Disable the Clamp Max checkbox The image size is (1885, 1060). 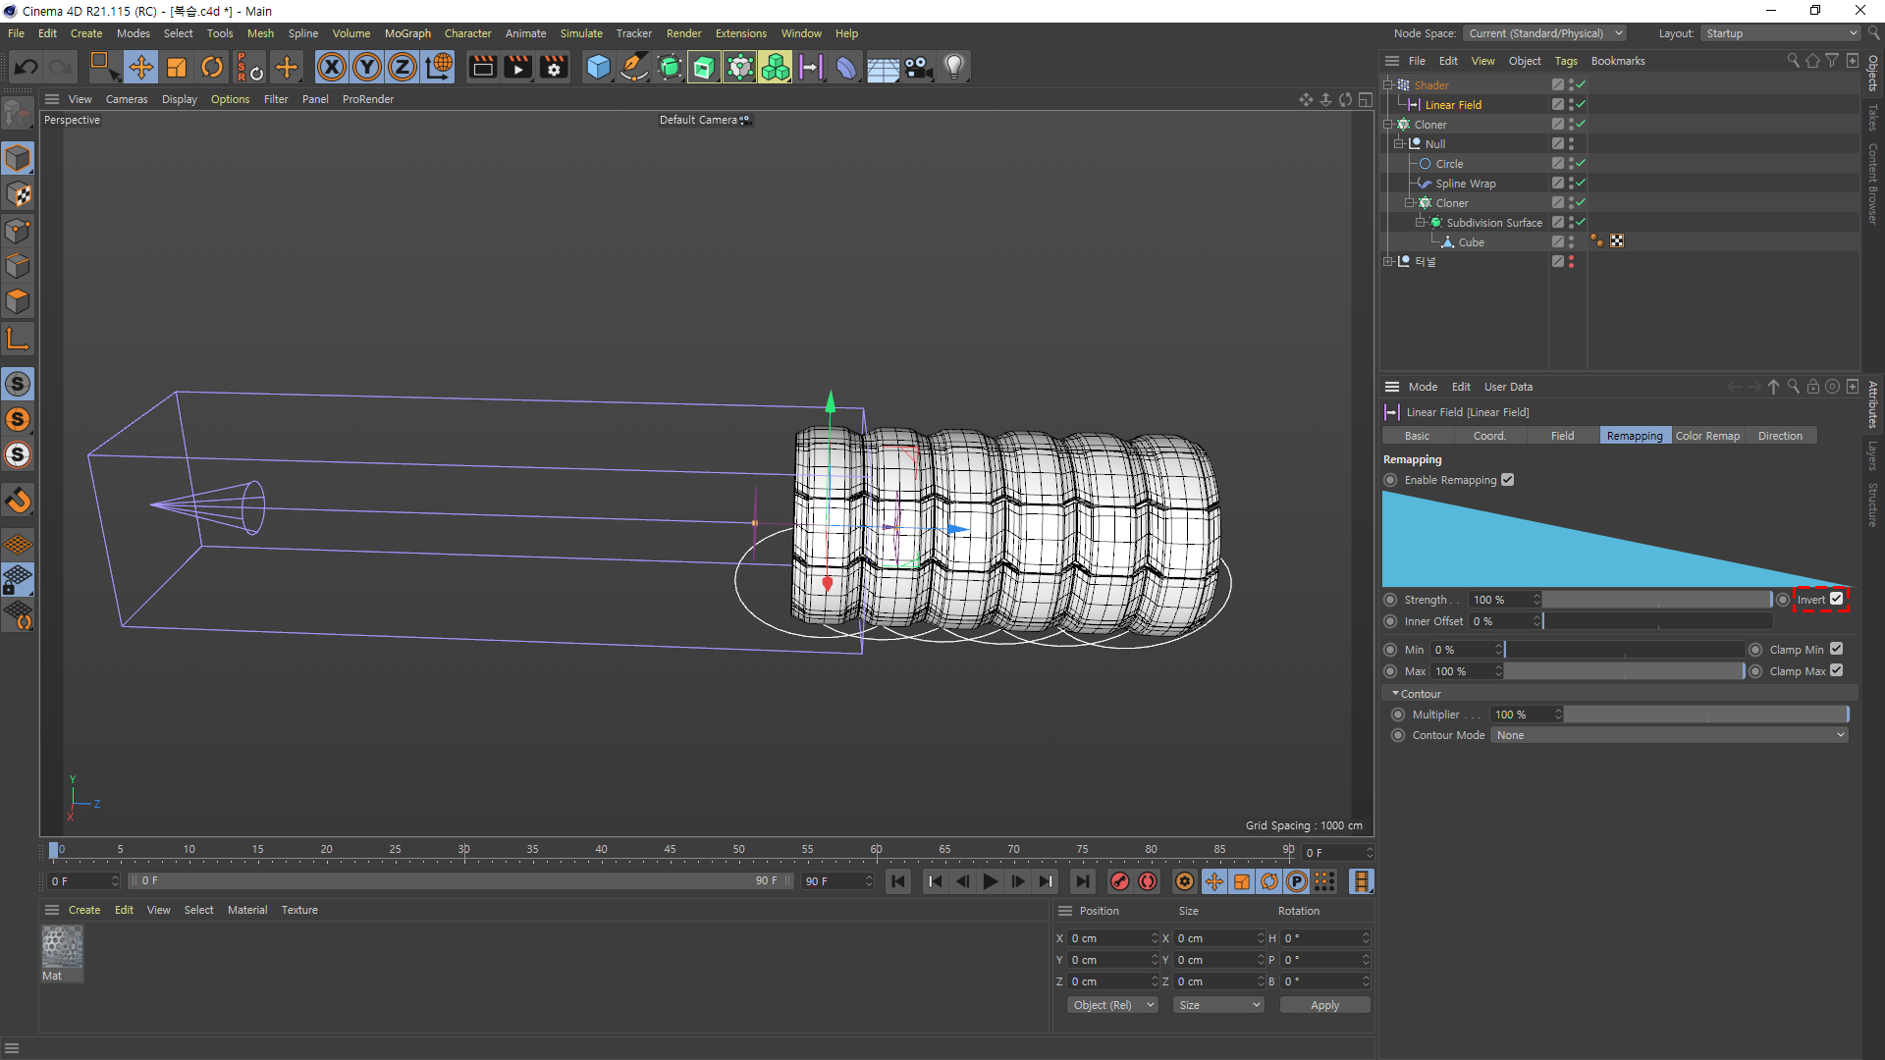pyautogui.click(x=1836, y=671)
